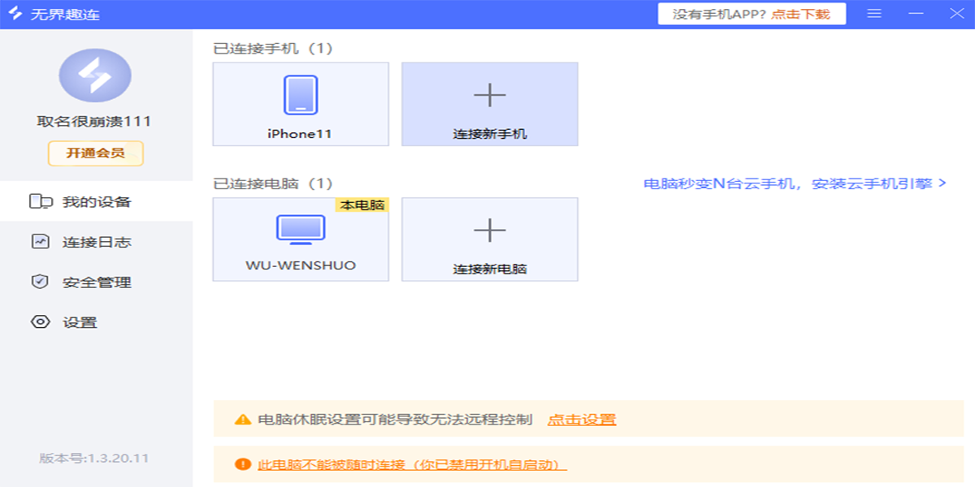
Task: Select the 我的设备 sidebar item
Action: 77,200
